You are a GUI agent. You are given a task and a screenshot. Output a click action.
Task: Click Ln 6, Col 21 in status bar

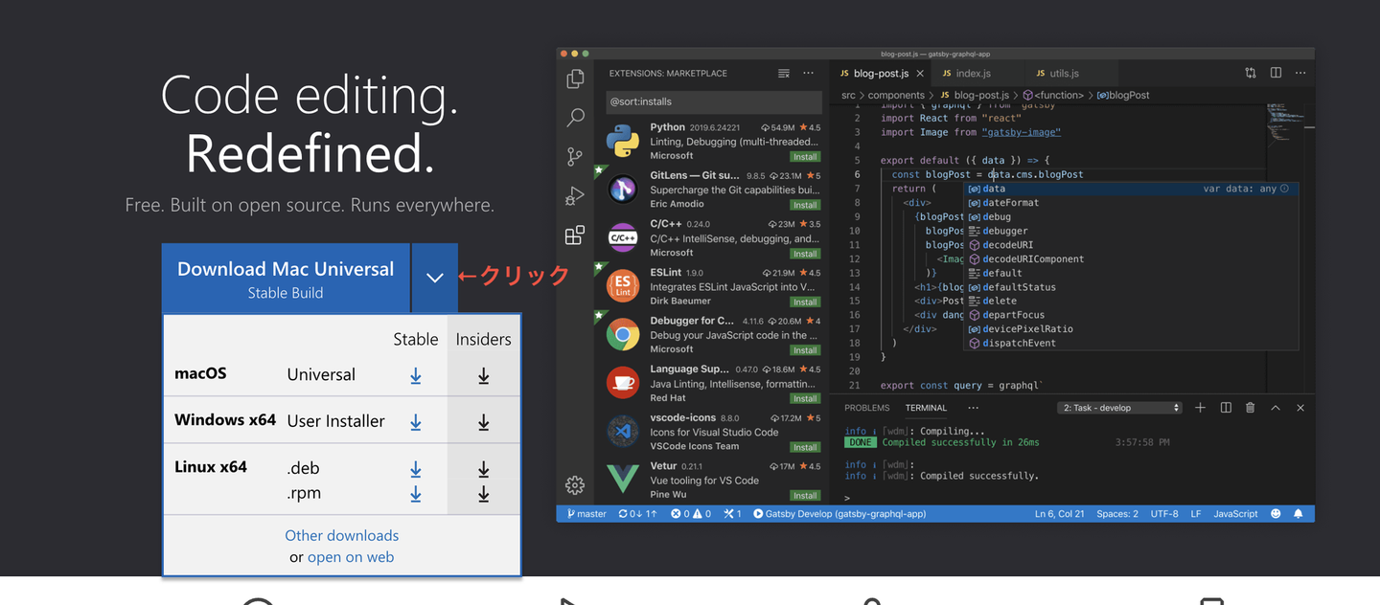pos(1060,514)
